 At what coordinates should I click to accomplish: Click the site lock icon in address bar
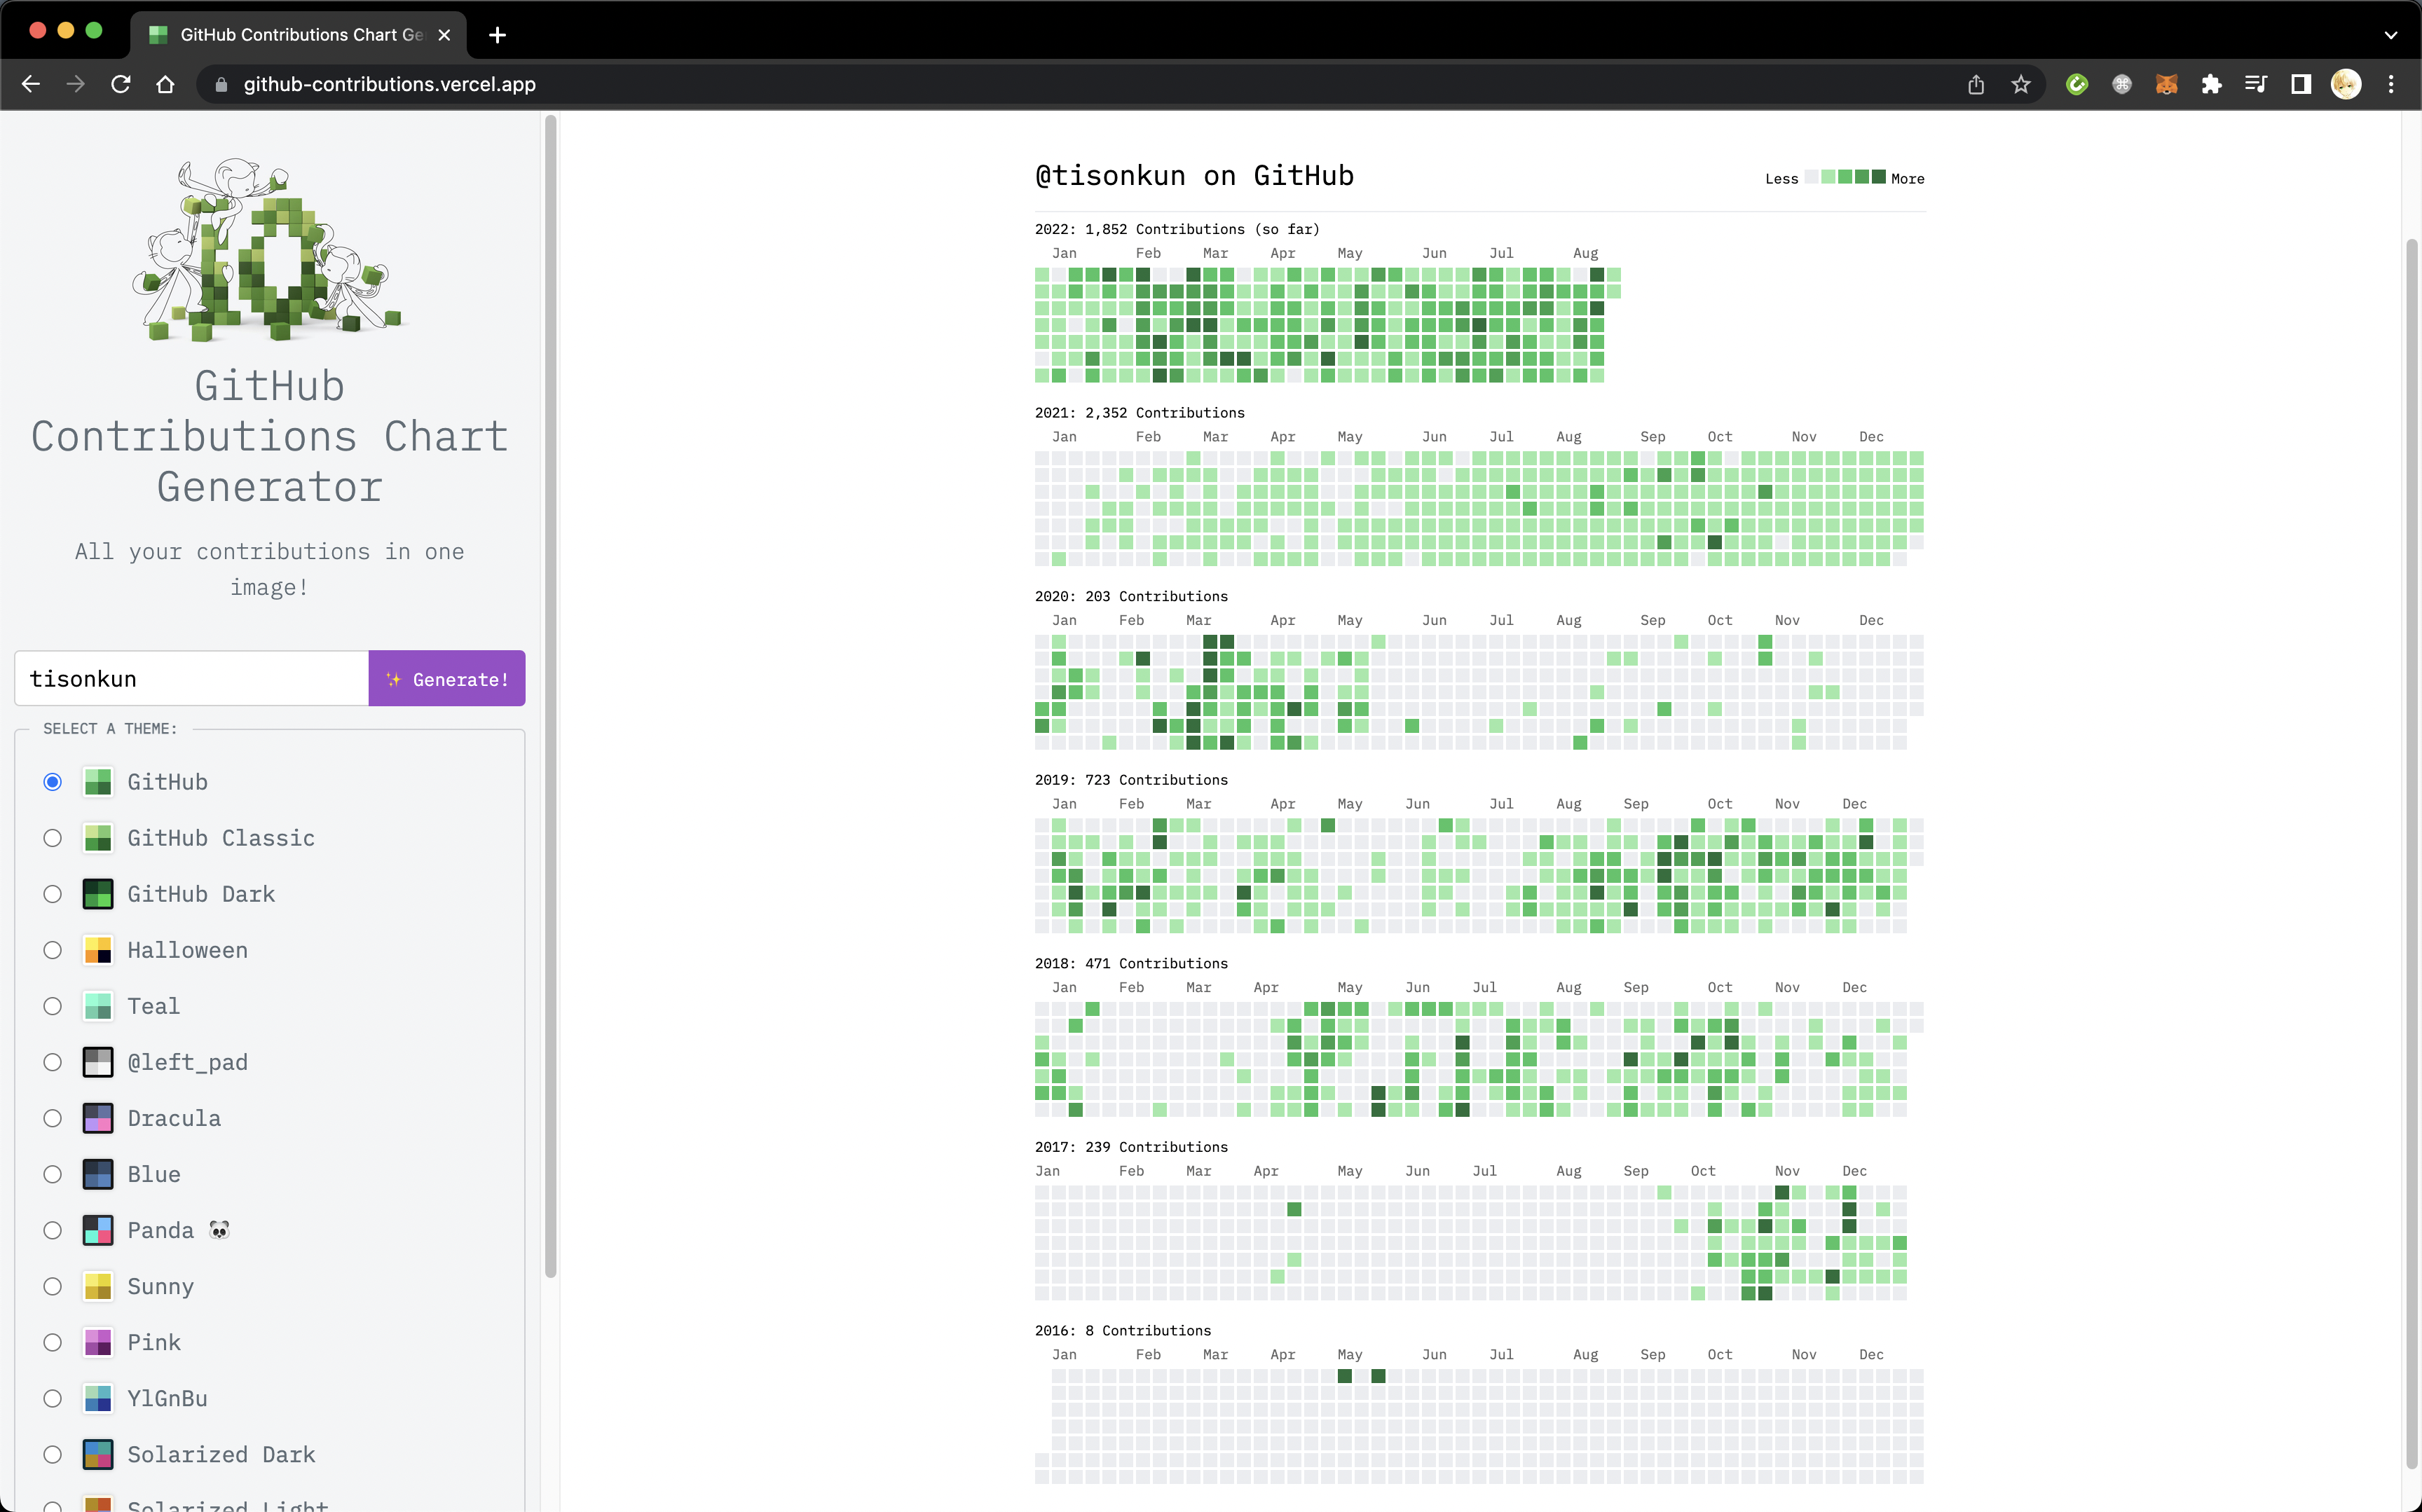221,85
